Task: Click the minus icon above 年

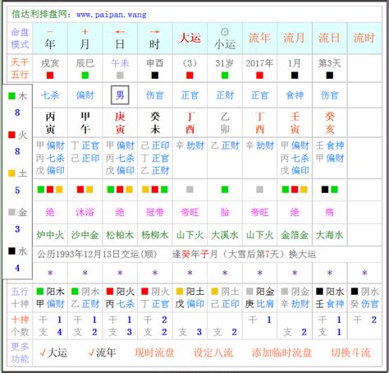Action: (x=50, y=32)
